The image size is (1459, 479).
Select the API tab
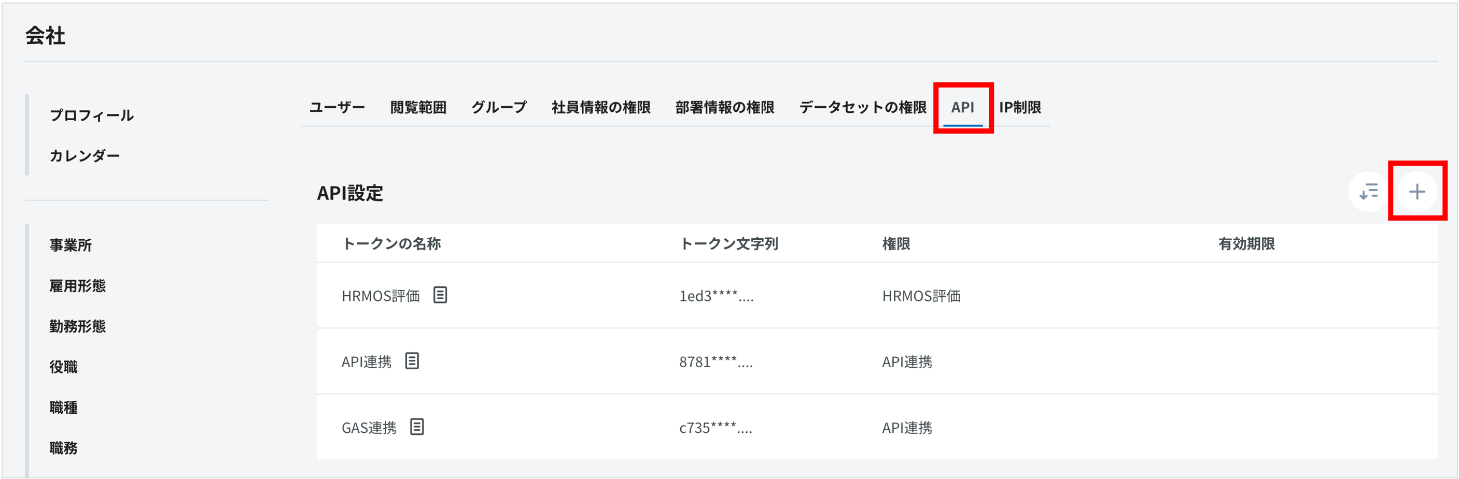(x=962, y=107)
